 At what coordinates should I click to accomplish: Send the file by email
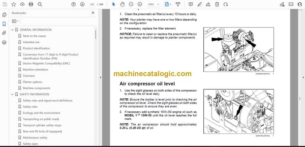291,4
